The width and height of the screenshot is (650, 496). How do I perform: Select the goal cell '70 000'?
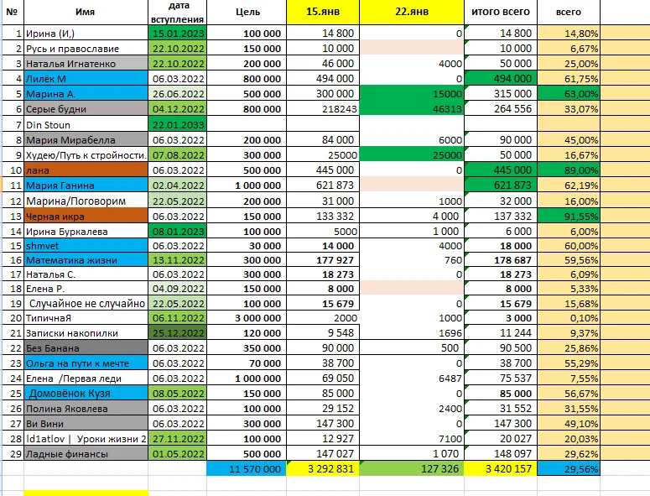[247, 363]
